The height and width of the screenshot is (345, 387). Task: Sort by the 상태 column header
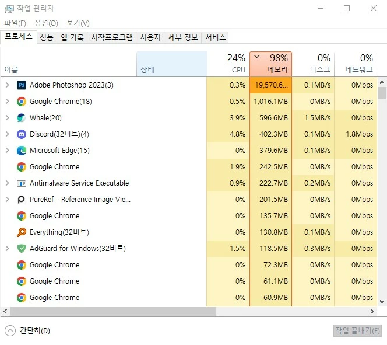[171, 64]
